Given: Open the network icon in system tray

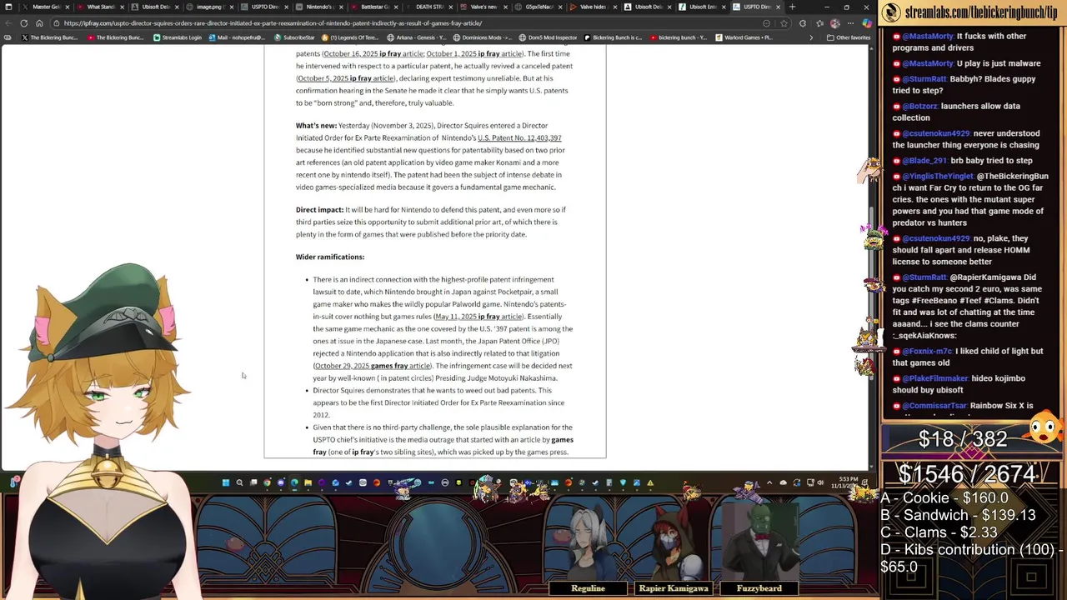Looking at the screenshot, I should [x=810, y=482].
